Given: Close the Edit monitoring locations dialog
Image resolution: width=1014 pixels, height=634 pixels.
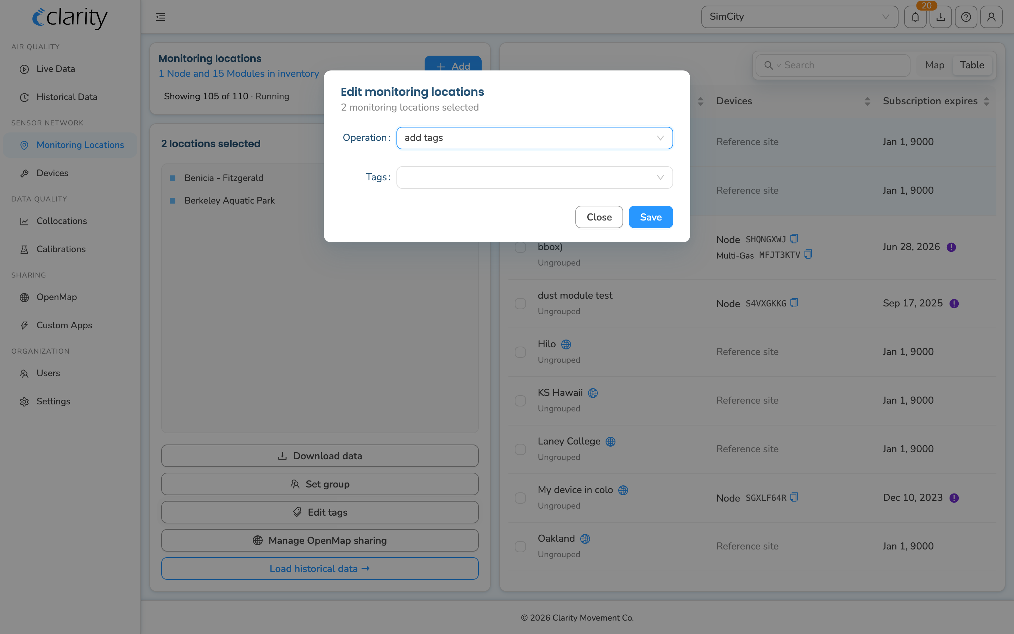Looking at the screenshot, I should [x=599, y=217].
